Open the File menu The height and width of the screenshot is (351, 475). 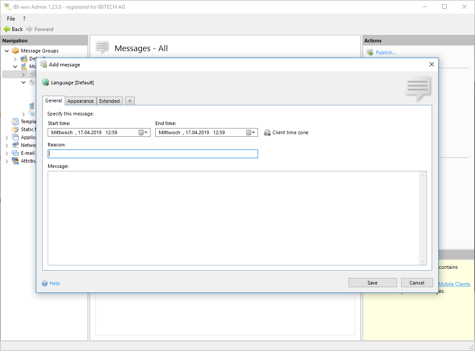11,19
